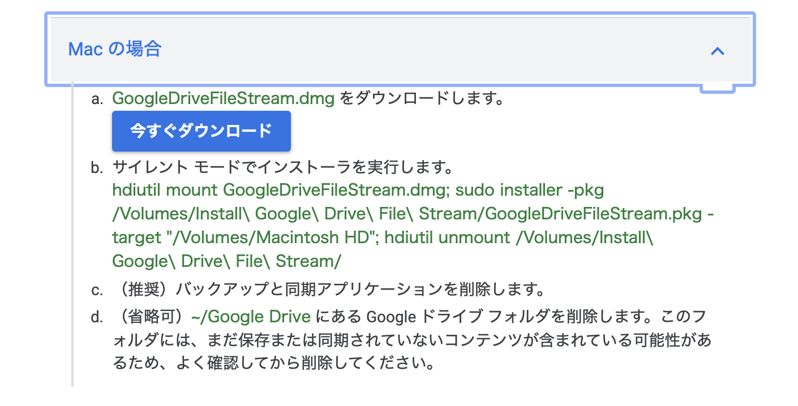This screenshot has height=406, width=798.
Task: Click the "Mac の場合" header title
Action: [x=114, y=49]
